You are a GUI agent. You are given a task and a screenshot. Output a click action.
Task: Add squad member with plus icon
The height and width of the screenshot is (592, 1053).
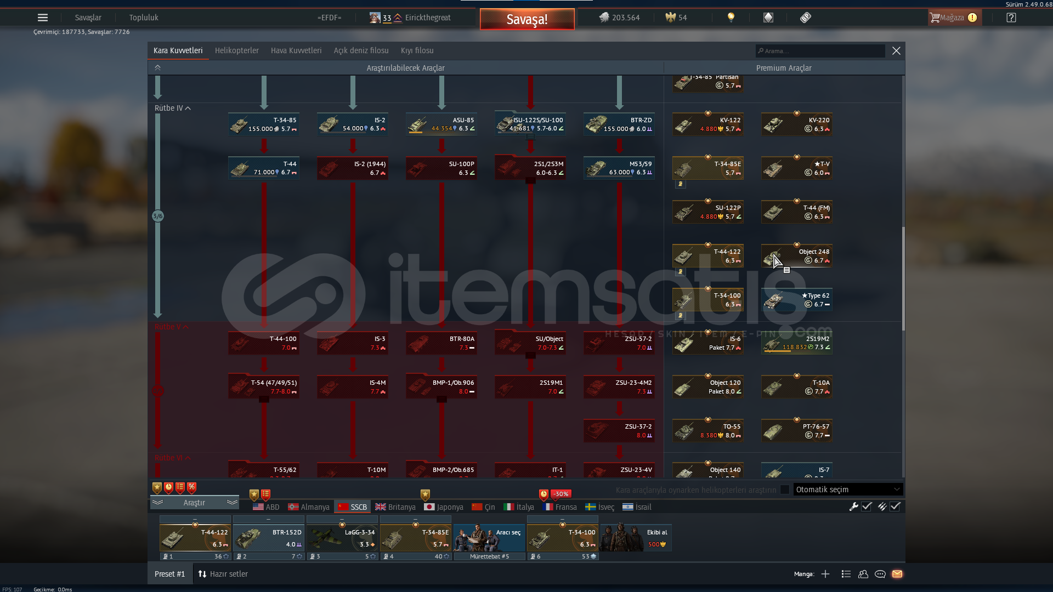point(825,574)
